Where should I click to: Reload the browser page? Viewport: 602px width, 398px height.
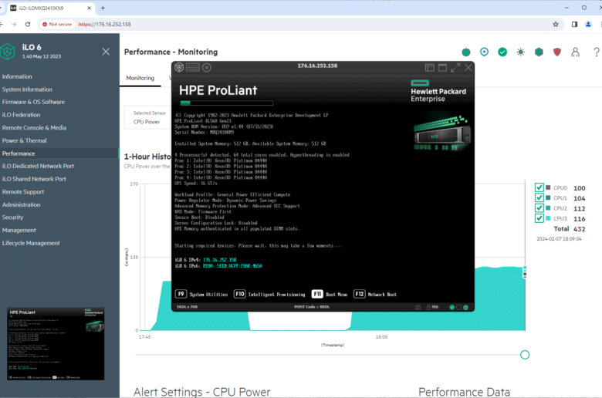pos(28,24)
